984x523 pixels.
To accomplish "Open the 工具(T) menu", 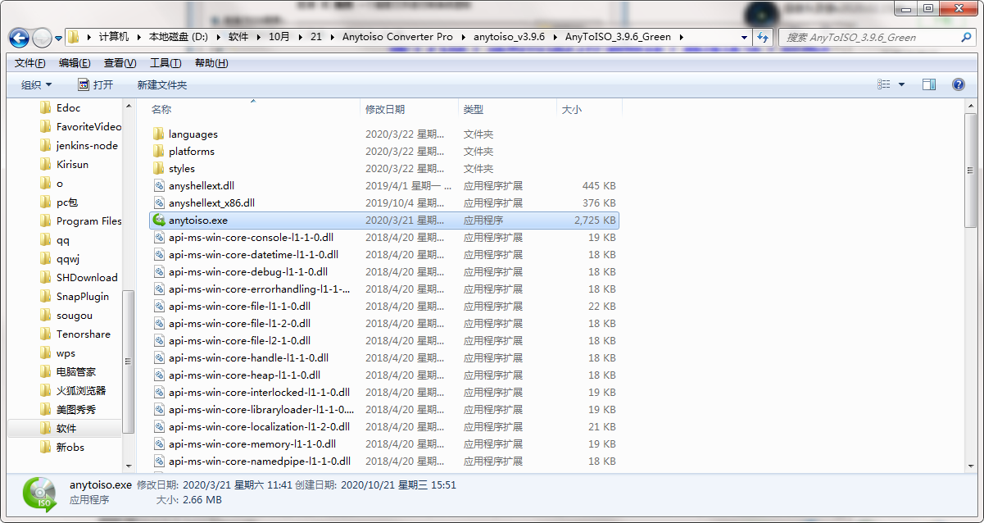I will pos(166,63).
